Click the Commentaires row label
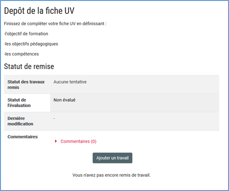Screen dimensions: 229x191 pyautogui.click(x=22, y=137)
